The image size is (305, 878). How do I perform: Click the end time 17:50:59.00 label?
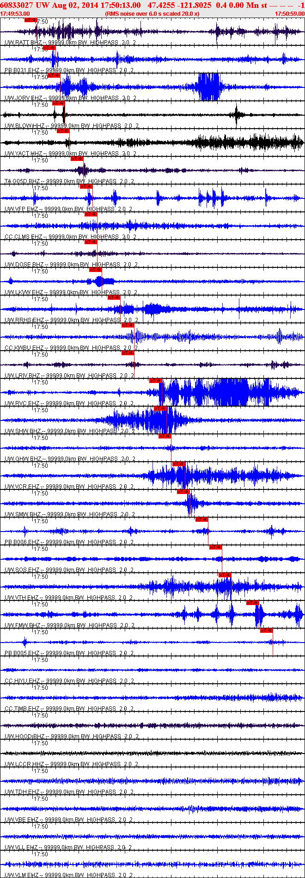click(x=289, y=14)
